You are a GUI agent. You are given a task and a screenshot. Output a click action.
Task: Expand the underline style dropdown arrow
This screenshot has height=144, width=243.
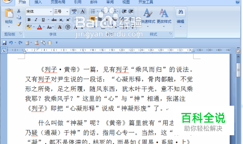click(x=48, y=20)
